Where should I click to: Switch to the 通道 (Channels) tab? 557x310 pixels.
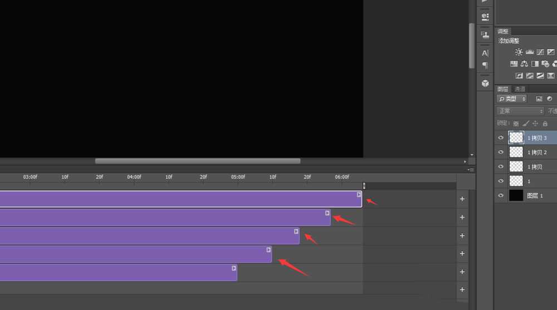[520, 89]
